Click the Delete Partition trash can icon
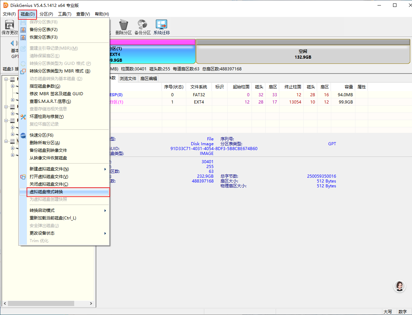 [124, 25]
